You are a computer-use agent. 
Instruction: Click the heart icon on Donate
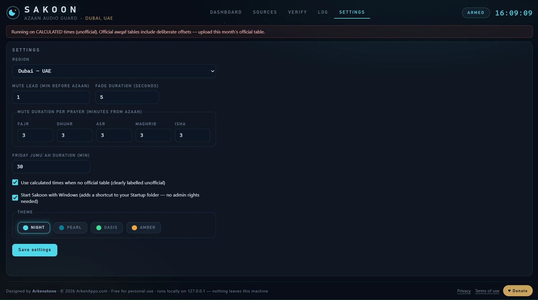pos(509,291)
